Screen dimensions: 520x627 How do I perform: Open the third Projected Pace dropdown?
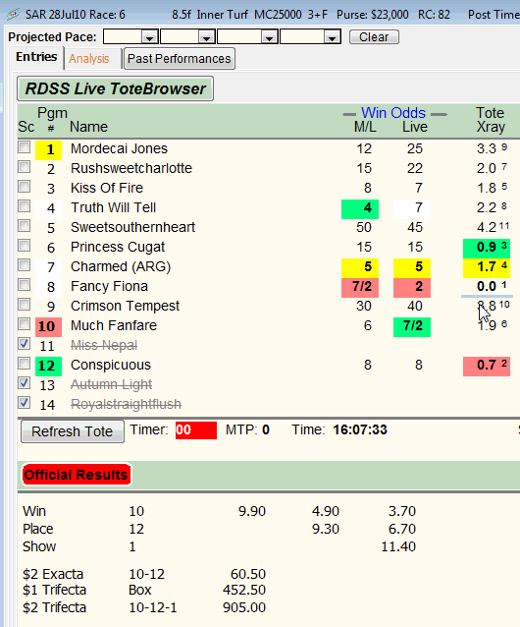click(x=270, y=37)
